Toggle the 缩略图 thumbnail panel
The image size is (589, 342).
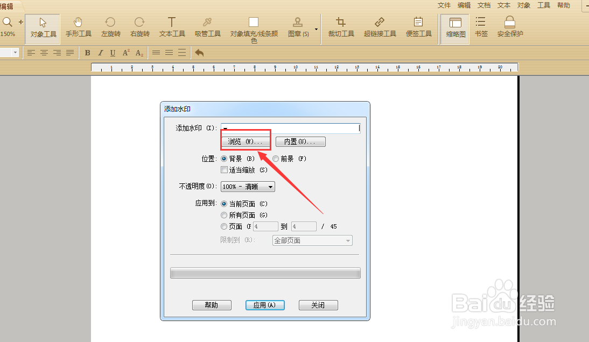455,28
